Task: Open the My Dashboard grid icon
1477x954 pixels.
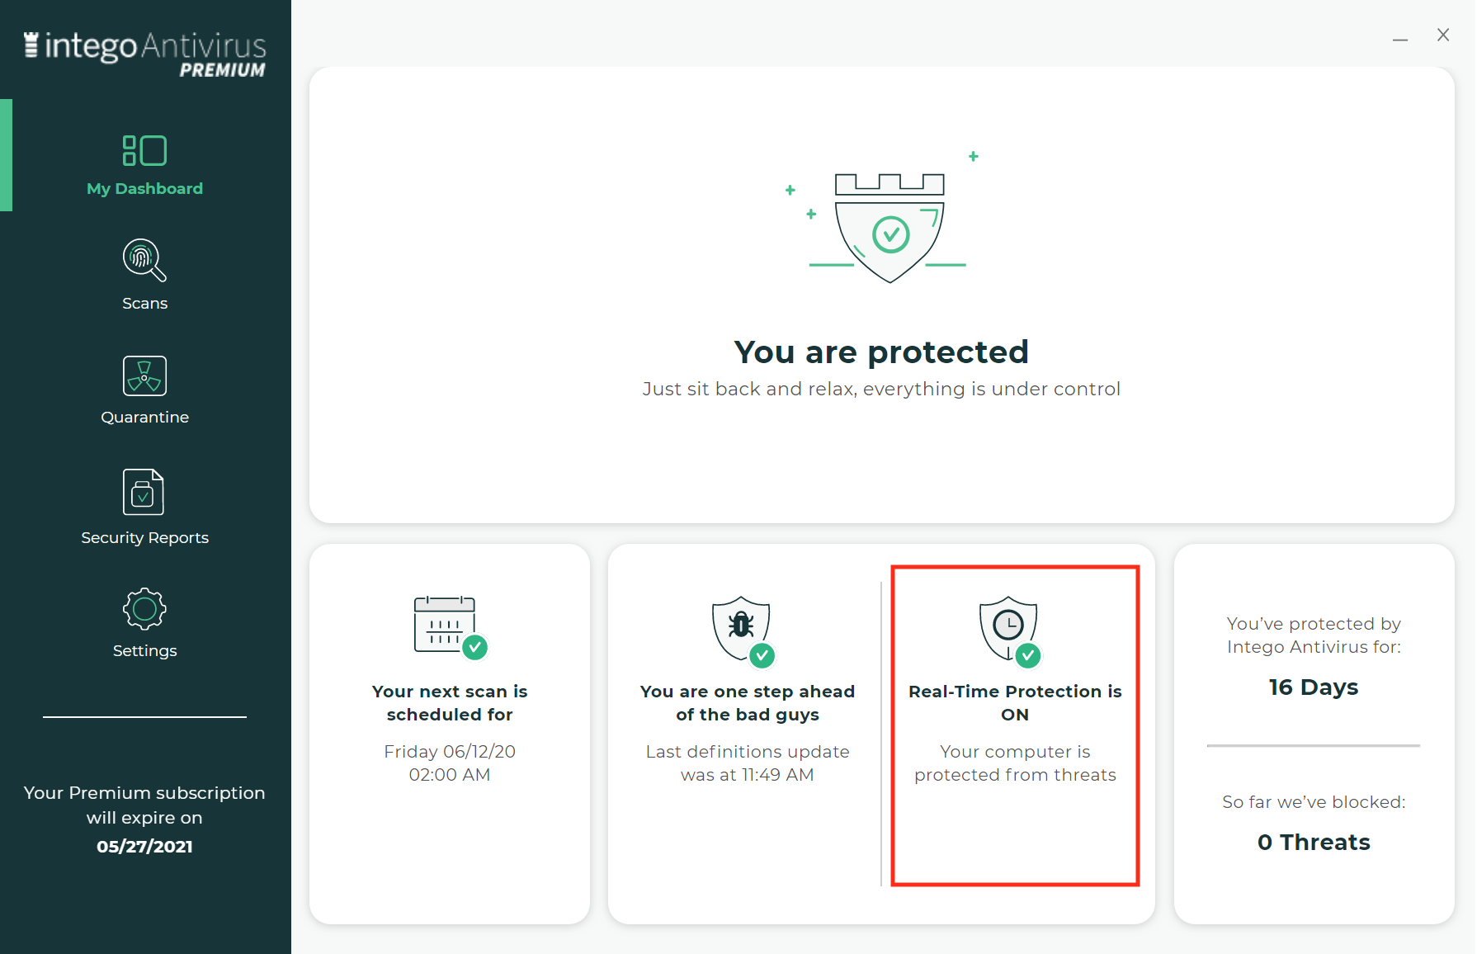Action: 144,150
